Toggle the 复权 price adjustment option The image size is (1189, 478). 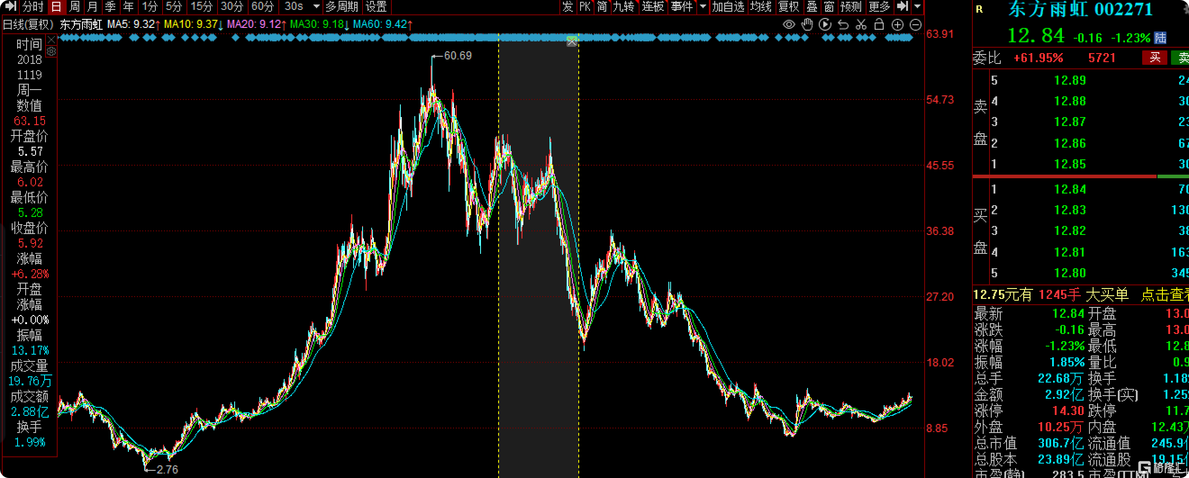[788, 6]
